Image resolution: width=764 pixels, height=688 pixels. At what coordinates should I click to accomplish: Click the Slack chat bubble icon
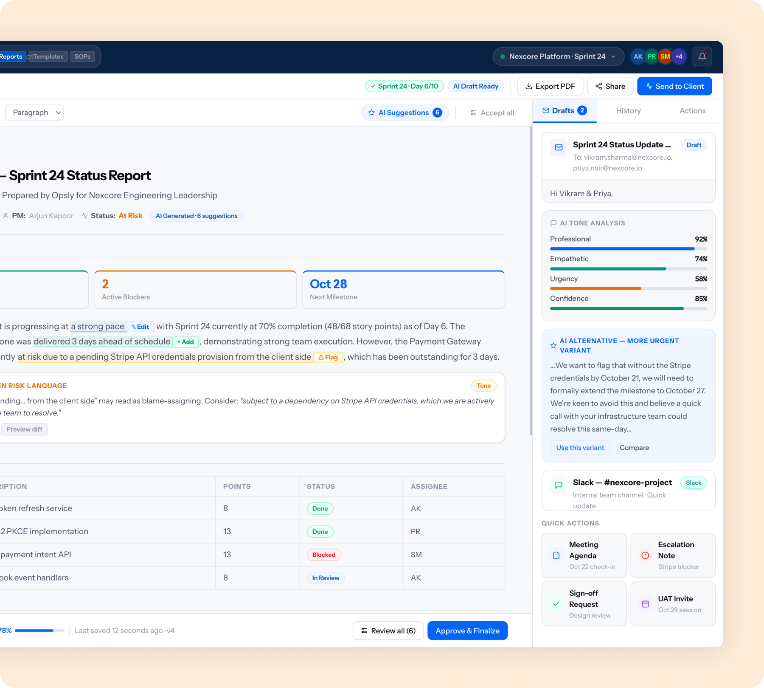coord(559,485)
